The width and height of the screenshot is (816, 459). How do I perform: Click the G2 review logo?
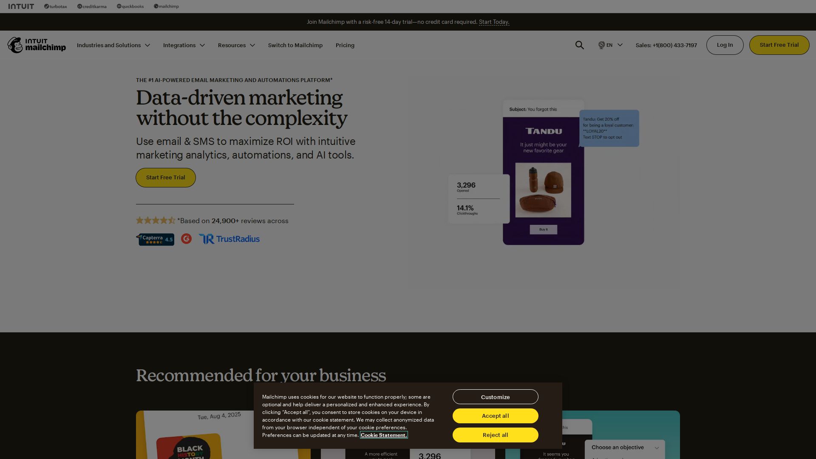186,239
